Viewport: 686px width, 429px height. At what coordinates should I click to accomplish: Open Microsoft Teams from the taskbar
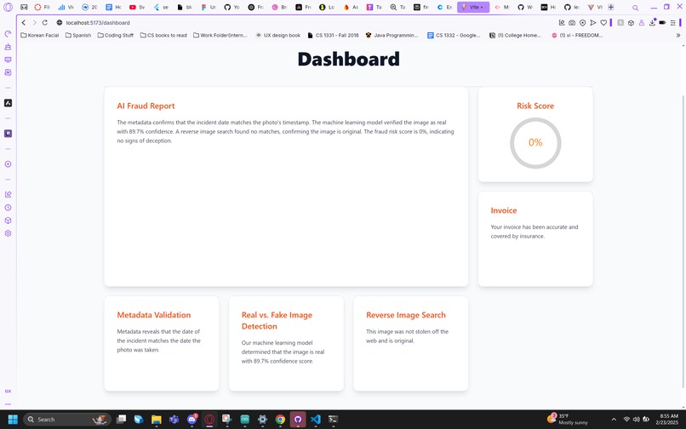pos(174,420)
